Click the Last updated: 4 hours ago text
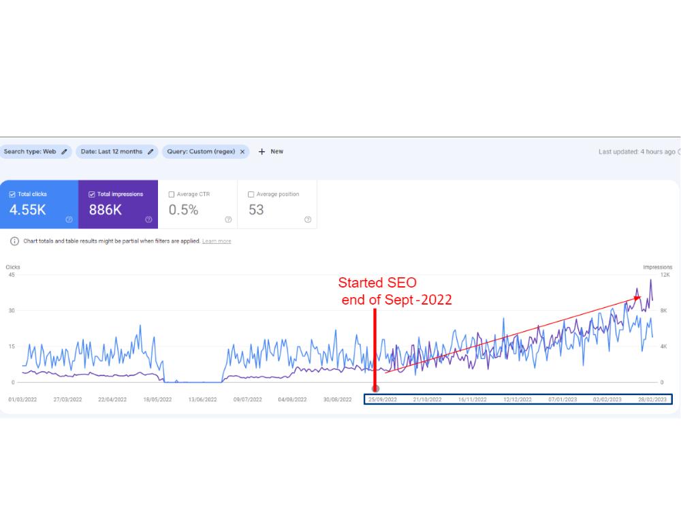The width and height of the screenshot is (681, 511). pyautogui.click(x=636, y=152)
